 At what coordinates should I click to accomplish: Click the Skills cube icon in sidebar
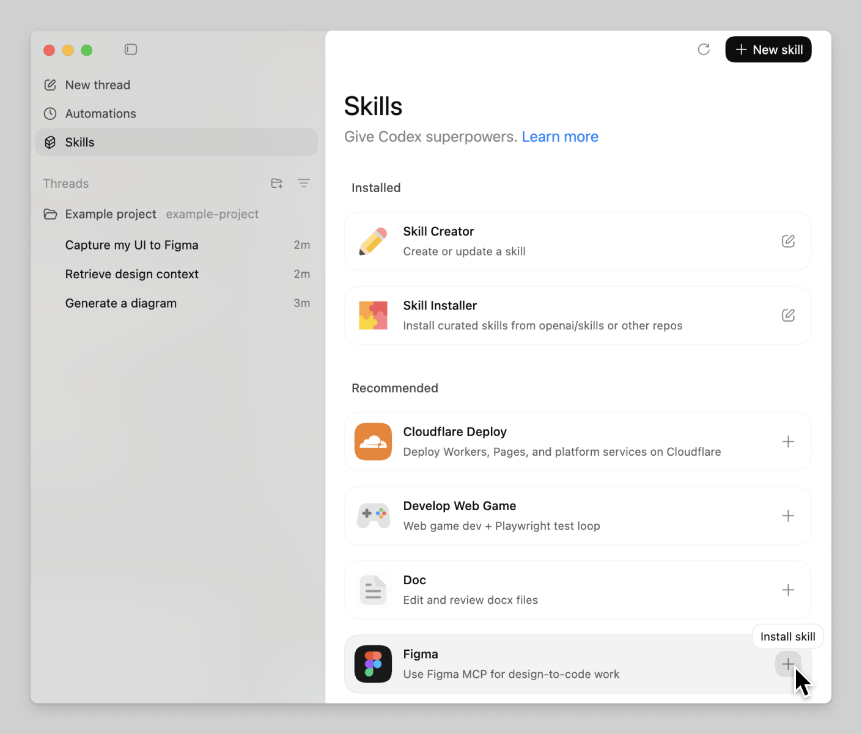click(x=50, y=142)
